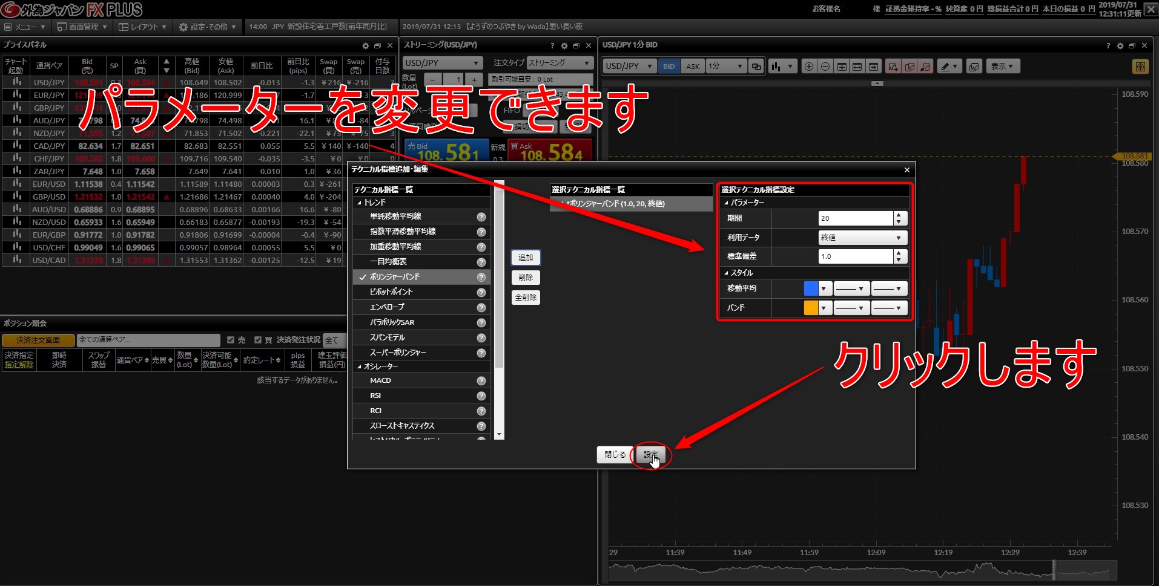Click the 追加 button

point(526,258)
